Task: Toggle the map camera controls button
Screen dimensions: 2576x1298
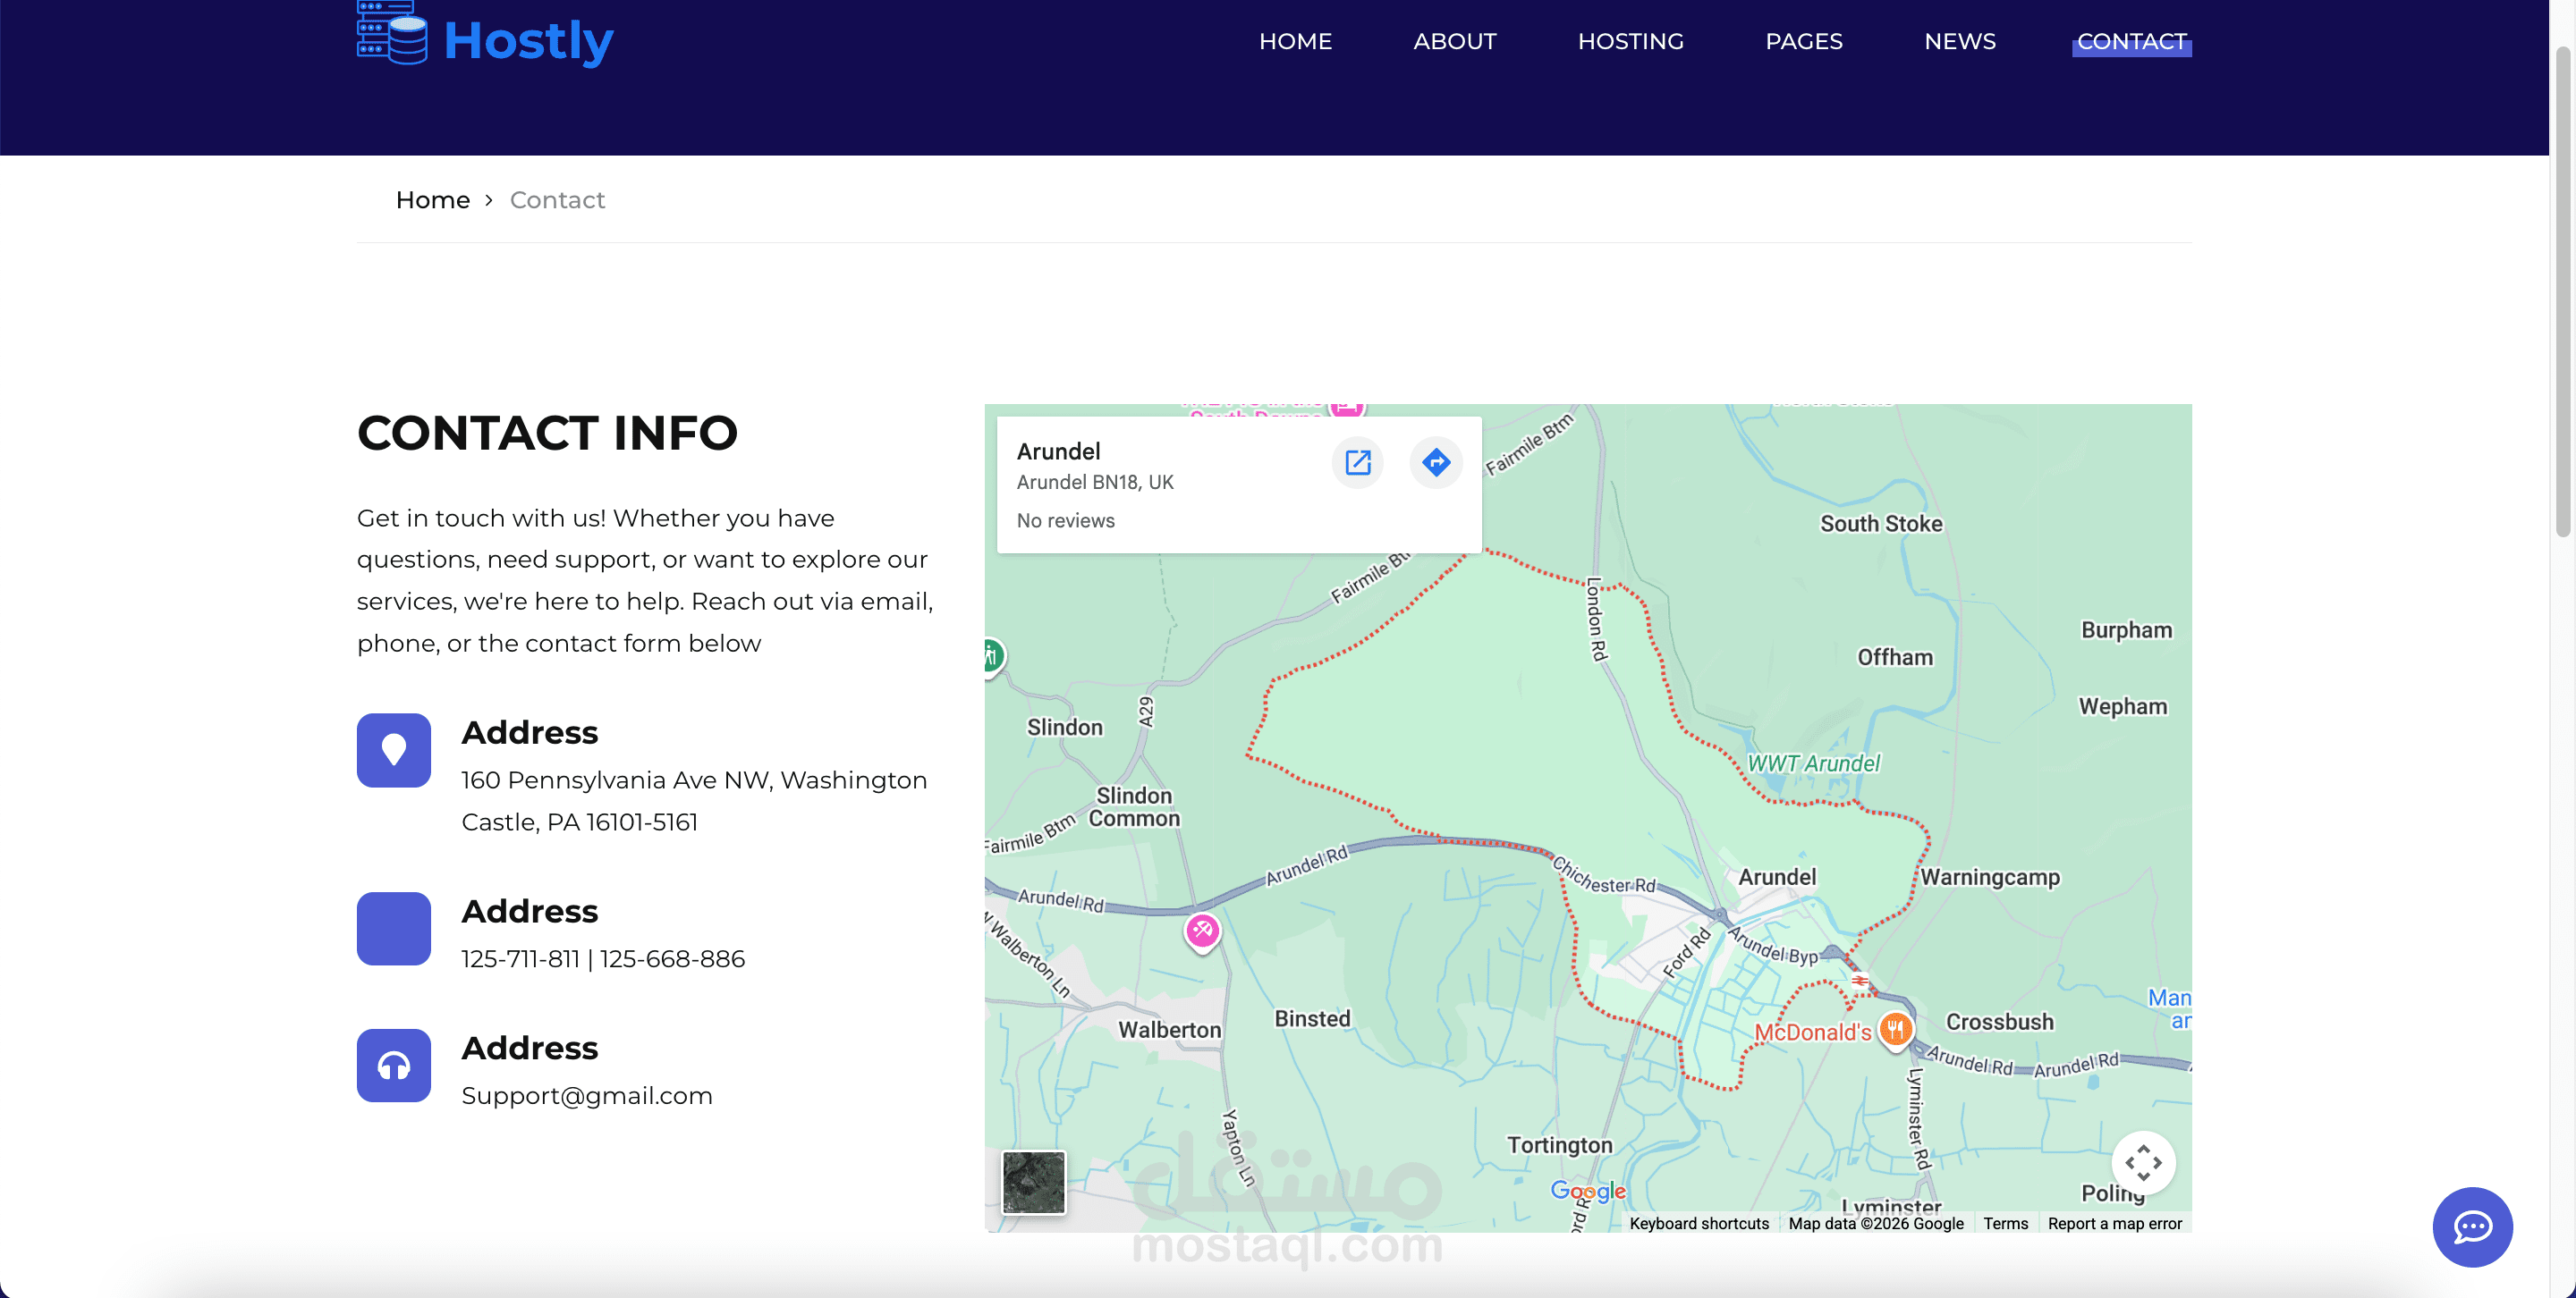Action: 2142,1162
